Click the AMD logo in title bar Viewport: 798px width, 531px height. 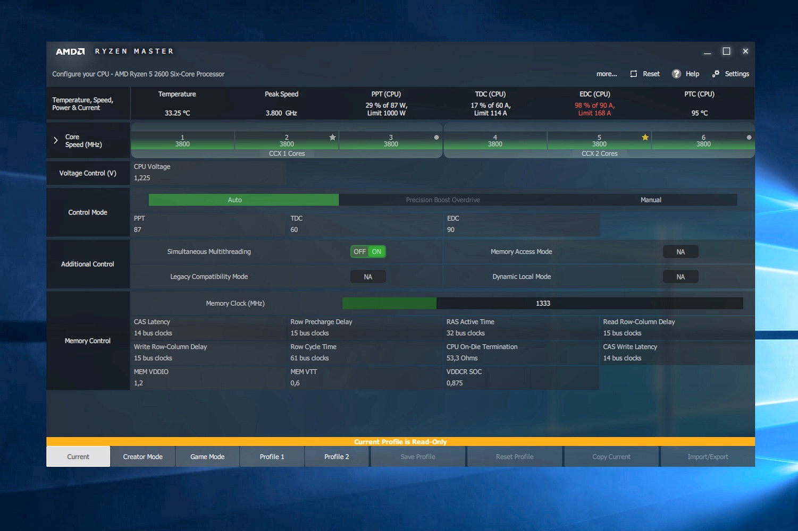[x=70, y=52]
